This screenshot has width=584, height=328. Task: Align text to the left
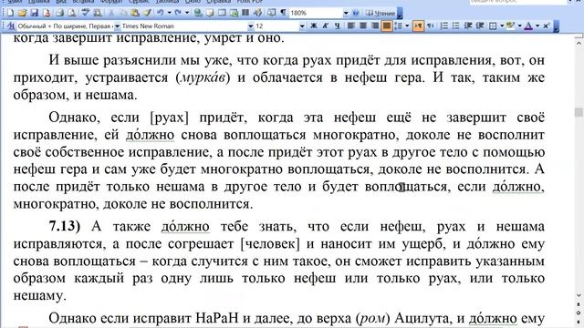(x=350, y=26)
